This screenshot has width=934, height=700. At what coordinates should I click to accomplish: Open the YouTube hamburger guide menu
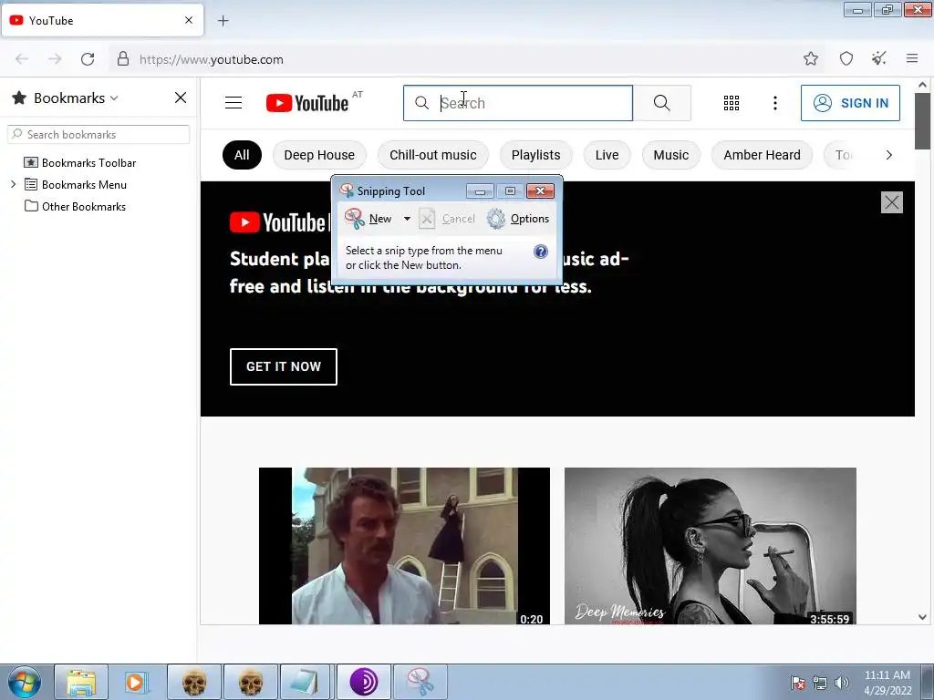click(x=233, y=103)
